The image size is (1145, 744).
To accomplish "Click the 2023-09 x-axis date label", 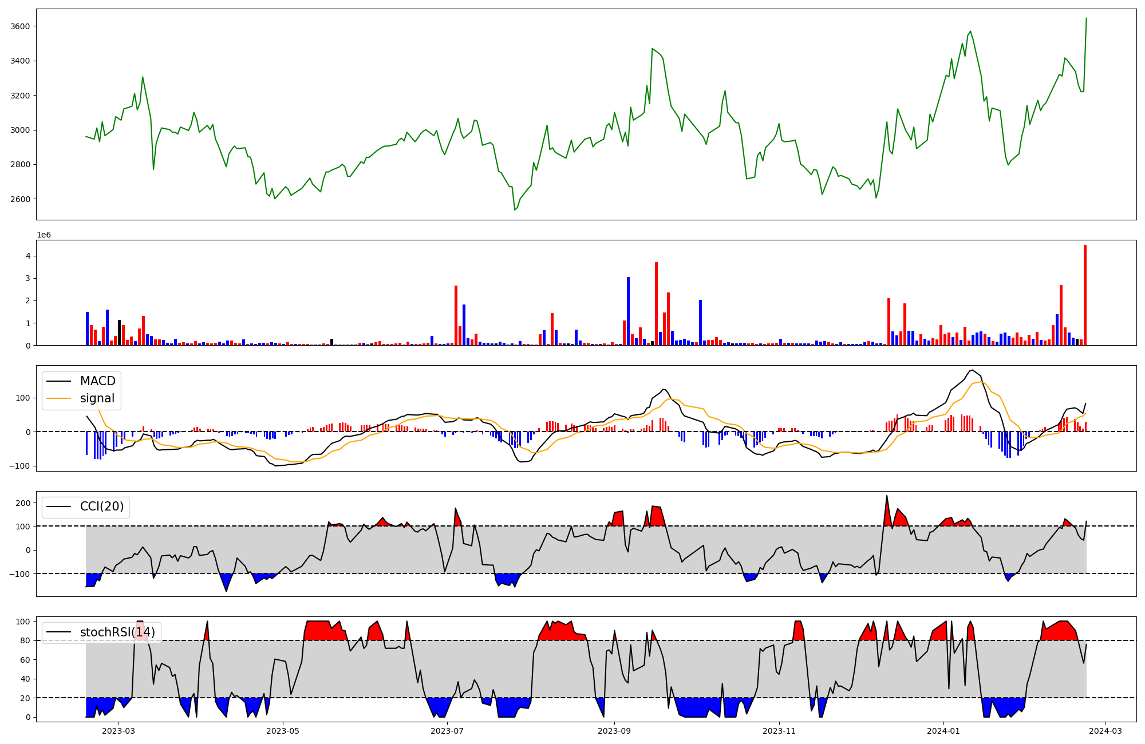I will point(614,731).
